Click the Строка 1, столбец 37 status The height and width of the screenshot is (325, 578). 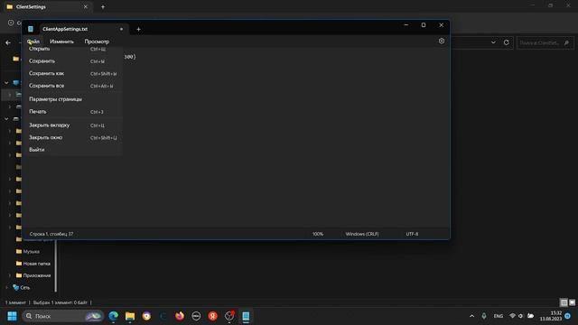click(x=51, y=234)
